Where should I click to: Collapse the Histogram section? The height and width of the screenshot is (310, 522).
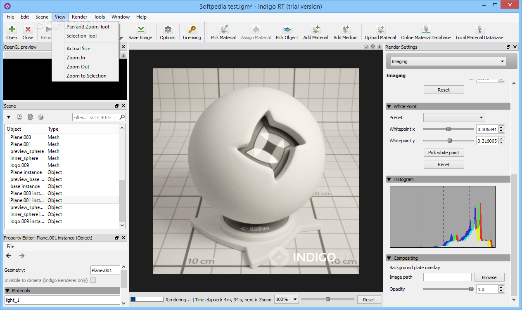pyautogui.click(x=389, y=179)
